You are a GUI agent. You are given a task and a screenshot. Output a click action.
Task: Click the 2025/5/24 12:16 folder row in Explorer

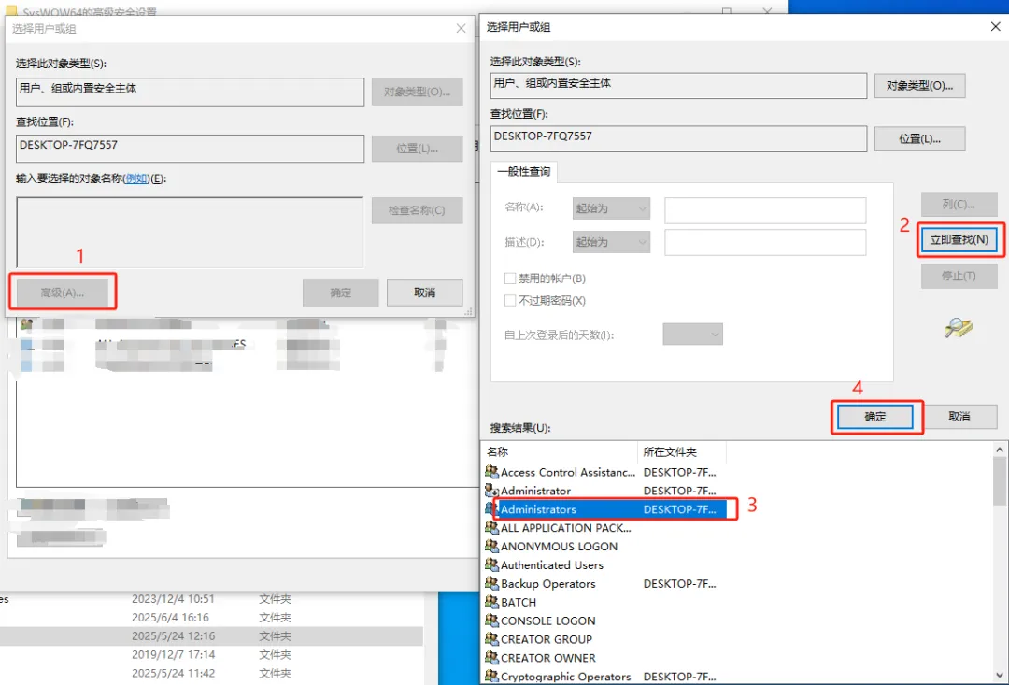click(x=211, y=636)
